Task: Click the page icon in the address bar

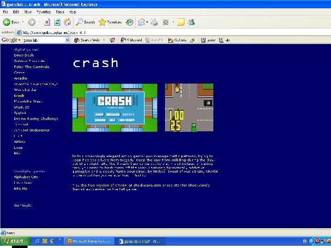Action: (x=19, y=33)
